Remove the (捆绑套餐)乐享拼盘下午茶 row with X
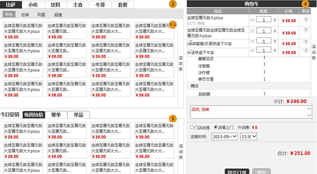 pos(306,41)
